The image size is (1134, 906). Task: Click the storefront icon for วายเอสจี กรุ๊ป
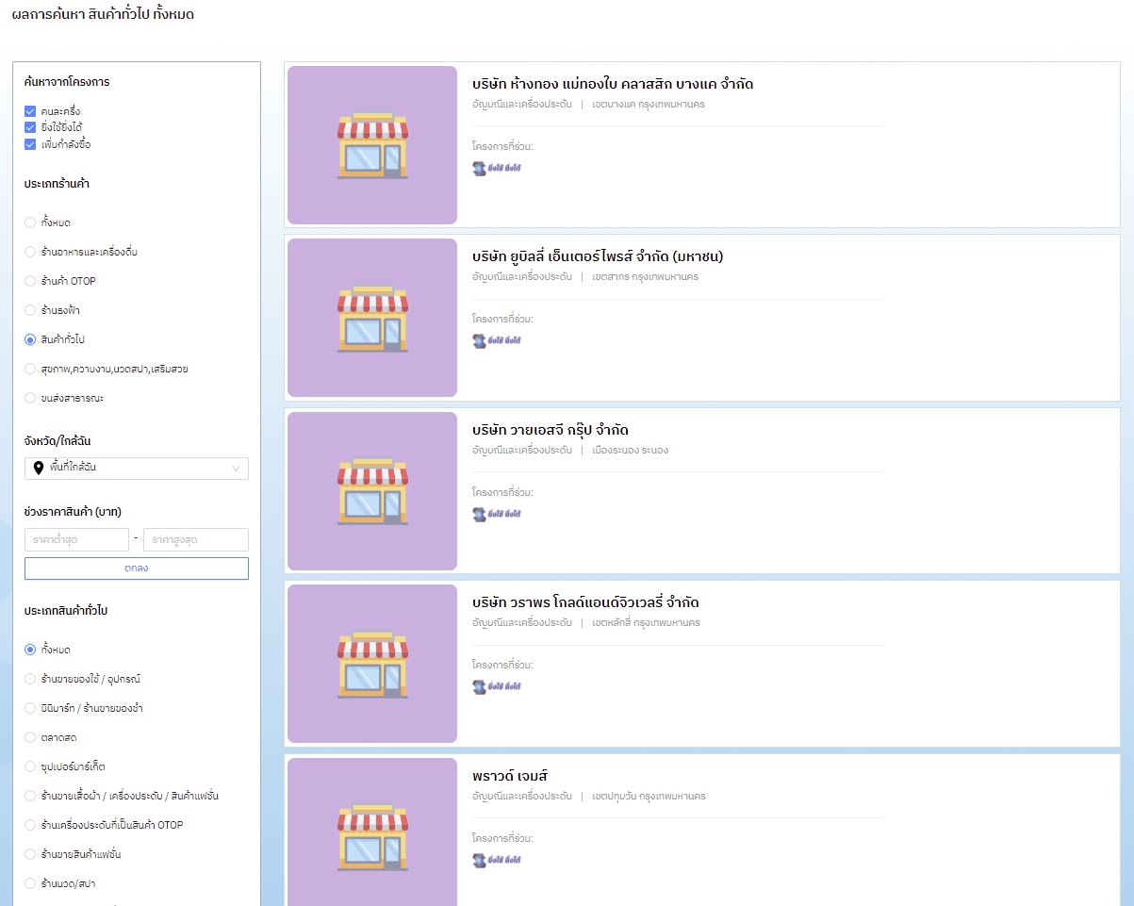coord(372,491)
